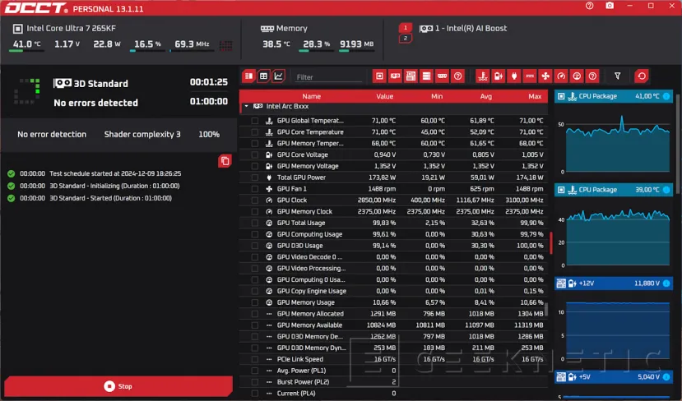
Task: Filter sensors by GPU source icon
Action: [x=395, y=76]
